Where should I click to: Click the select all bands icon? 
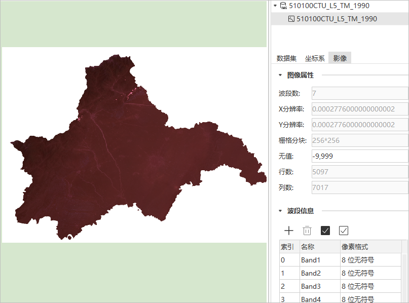[x=325, y=231]
